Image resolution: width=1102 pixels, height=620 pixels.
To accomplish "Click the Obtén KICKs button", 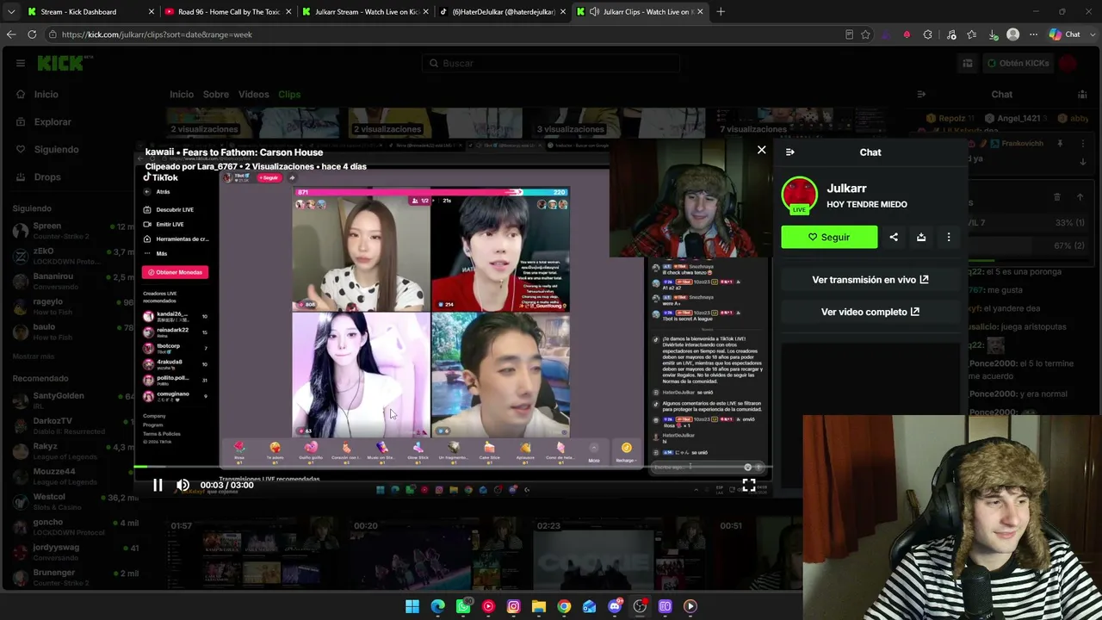I will point(1018,63).
